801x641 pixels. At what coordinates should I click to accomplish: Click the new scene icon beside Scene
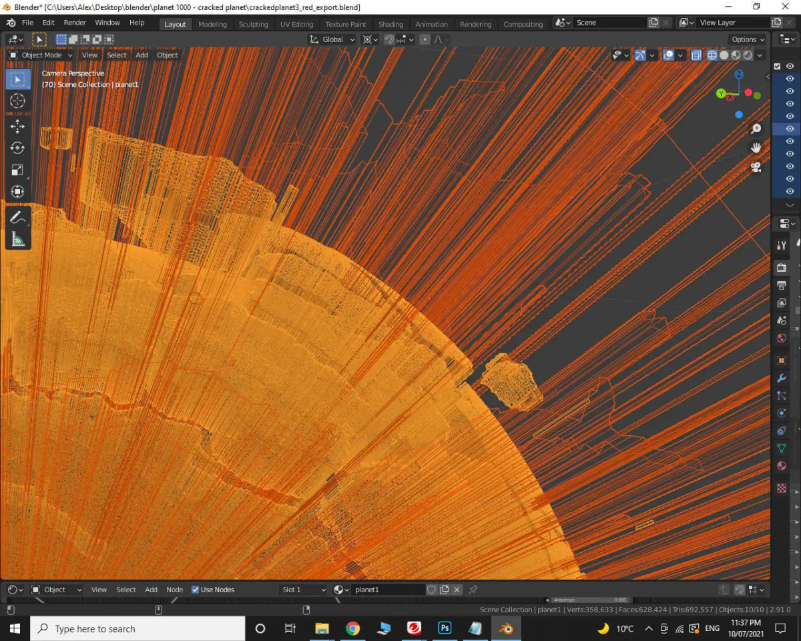point(653,23)
